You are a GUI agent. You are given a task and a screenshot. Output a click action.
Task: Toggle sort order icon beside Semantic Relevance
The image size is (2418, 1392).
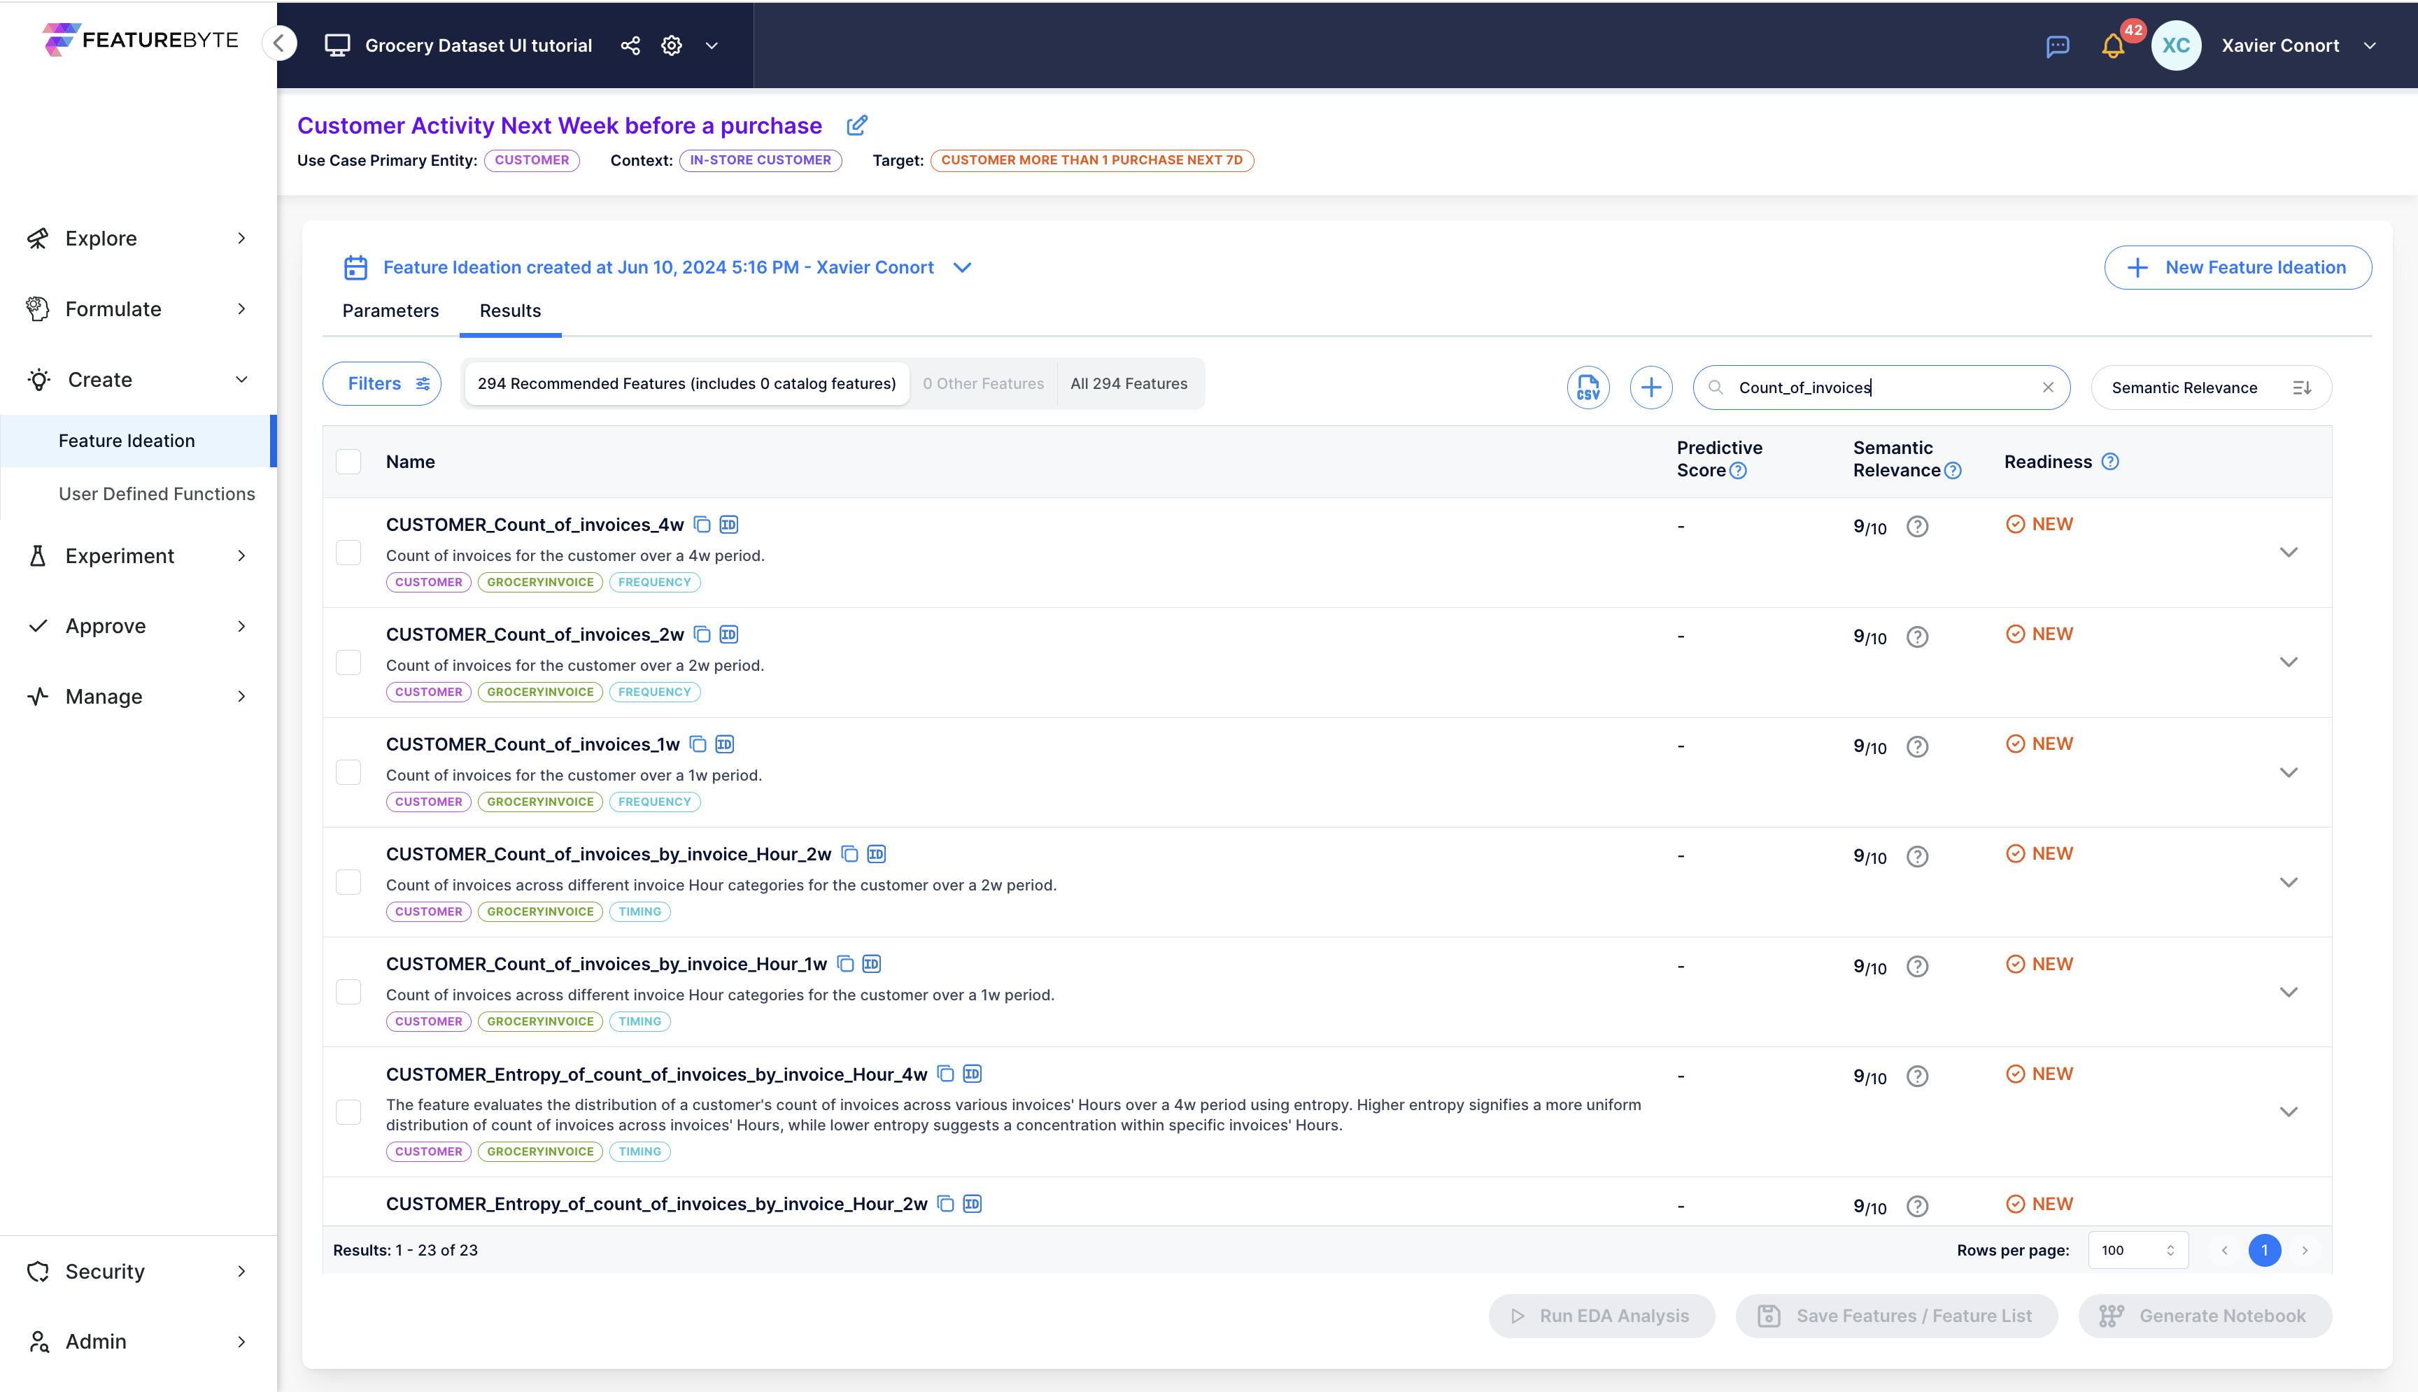[x=2303, y=388]
